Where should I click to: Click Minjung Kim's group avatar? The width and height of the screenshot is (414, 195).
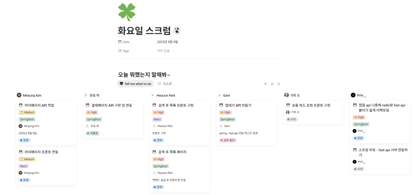[19, 95]
